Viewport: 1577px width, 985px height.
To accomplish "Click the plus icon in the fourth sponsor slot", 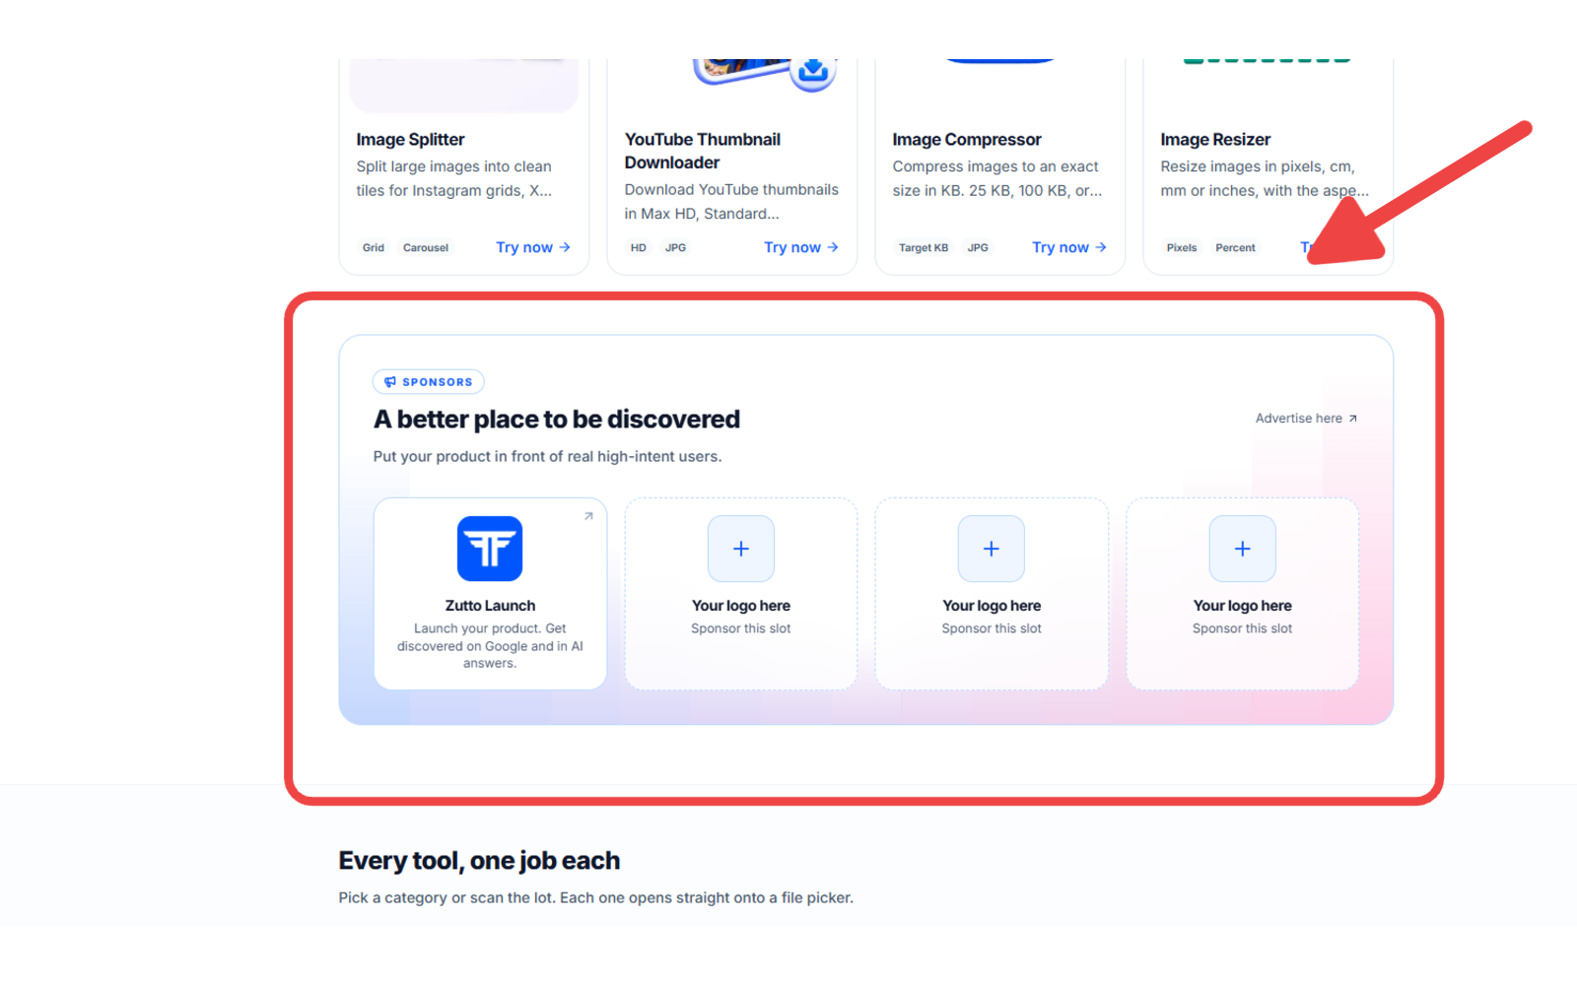I will [x=1242, y=549].
